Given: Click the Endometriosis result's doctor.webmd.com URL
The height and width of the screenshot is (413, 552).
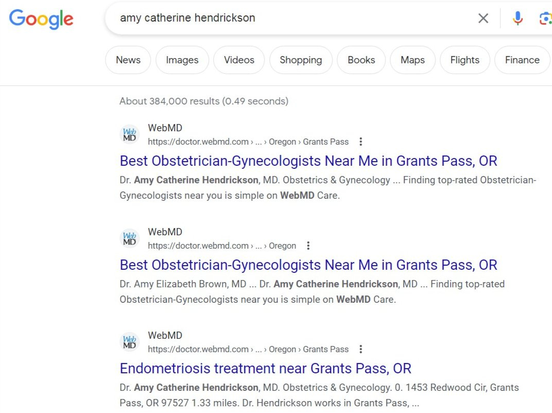Looking at the screenshot, I should (248, 349).
